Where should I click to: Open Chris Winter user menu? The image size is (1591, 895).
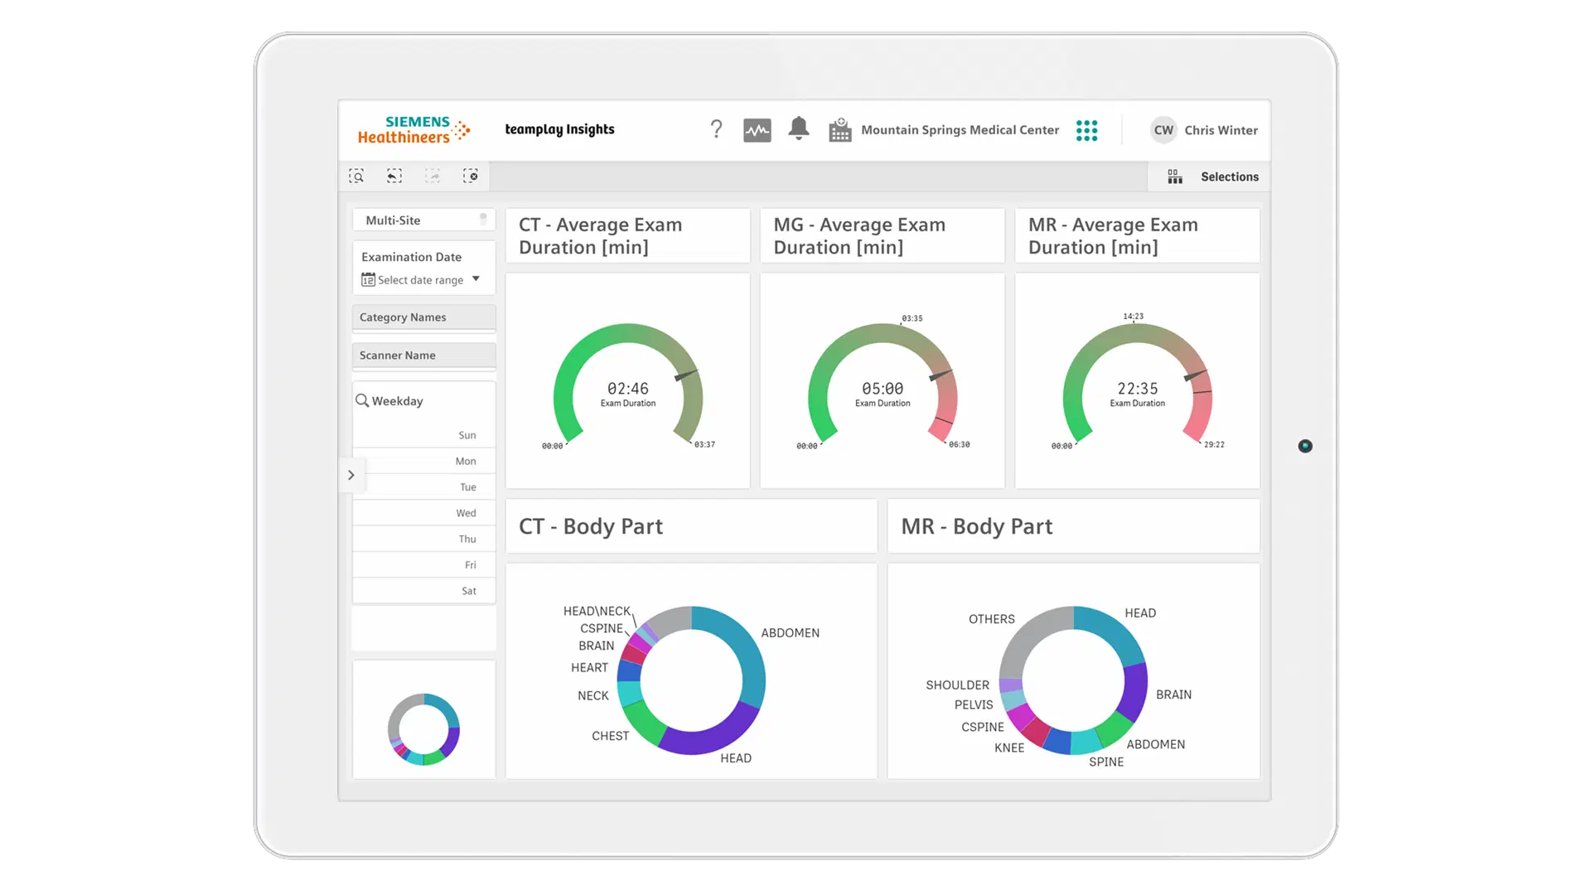[x=1205, y=130]
